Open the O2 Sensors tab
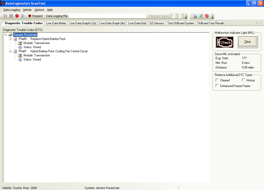Viewport: 264px width, 190px height. 157,23
